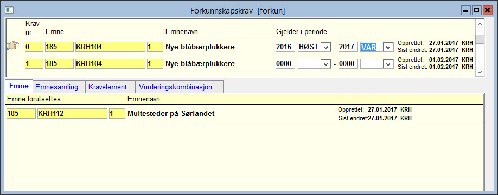This screenshot has width=498, height=195.
Task: Click the end year field 2017
Action: [x=348, y=47]
